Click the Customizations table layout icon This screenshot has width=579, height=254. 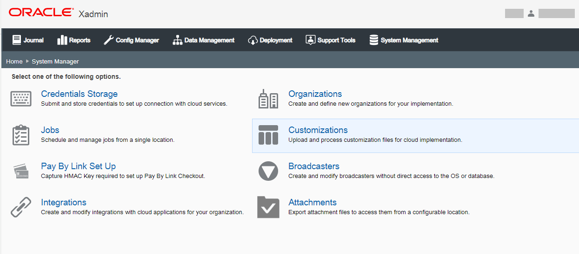[268, 135]
